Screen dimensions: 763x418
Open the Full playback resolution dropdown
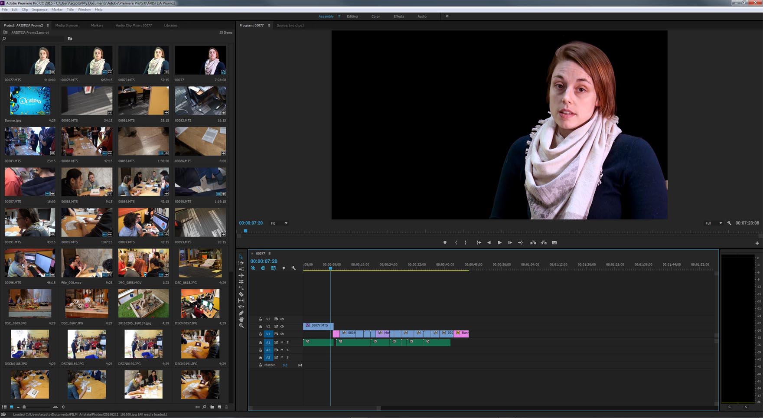713,223
